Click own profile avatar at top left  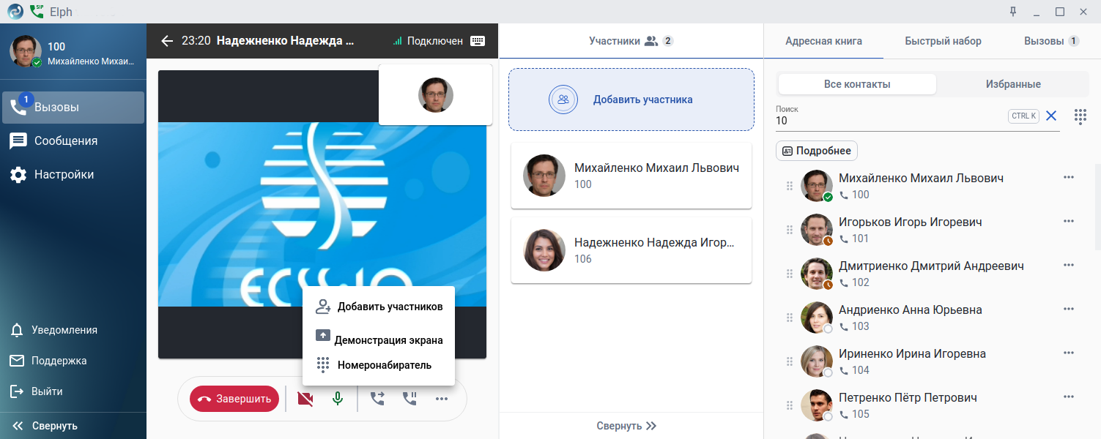[x=25, y=51]
